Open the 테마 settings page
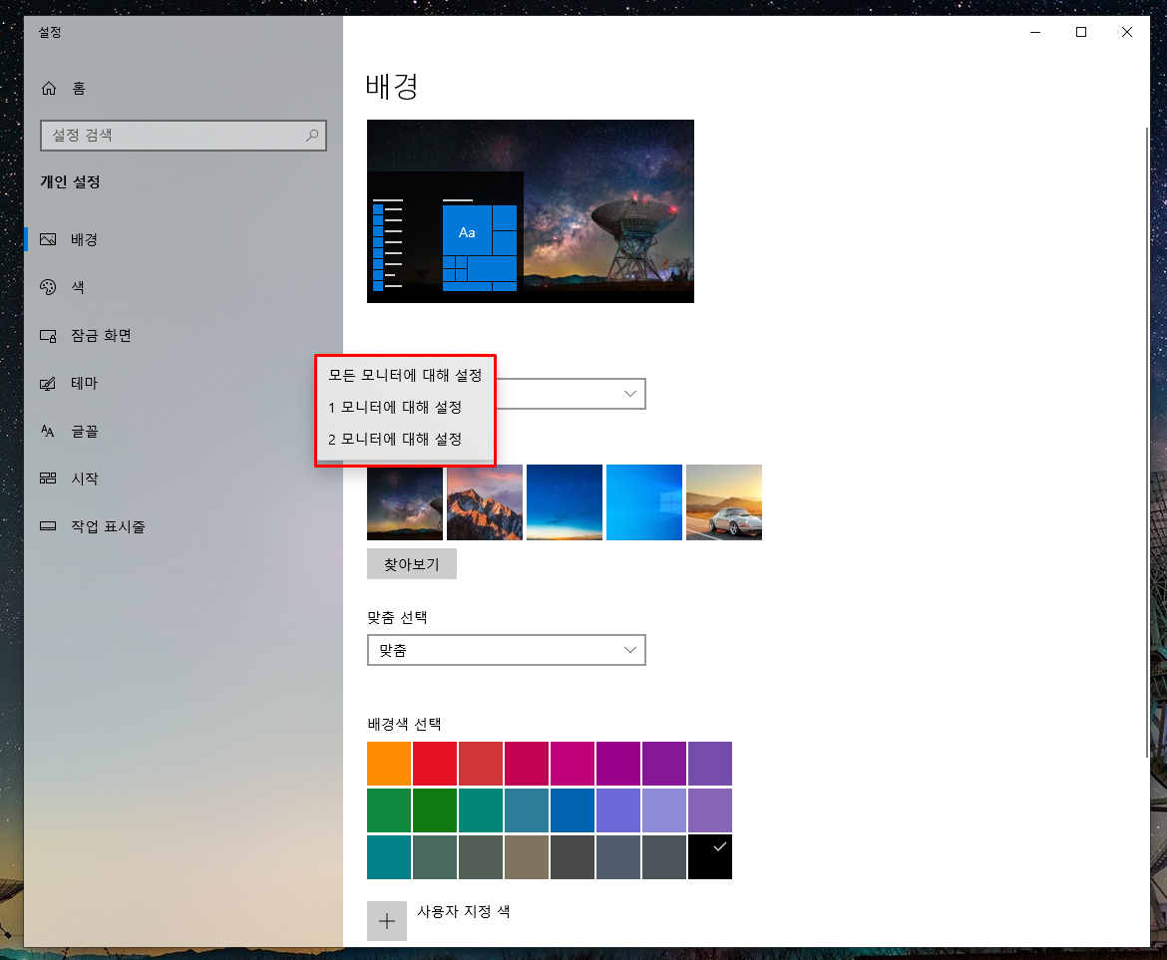This screenshot has width=1167, height=960. coord(84,384)
